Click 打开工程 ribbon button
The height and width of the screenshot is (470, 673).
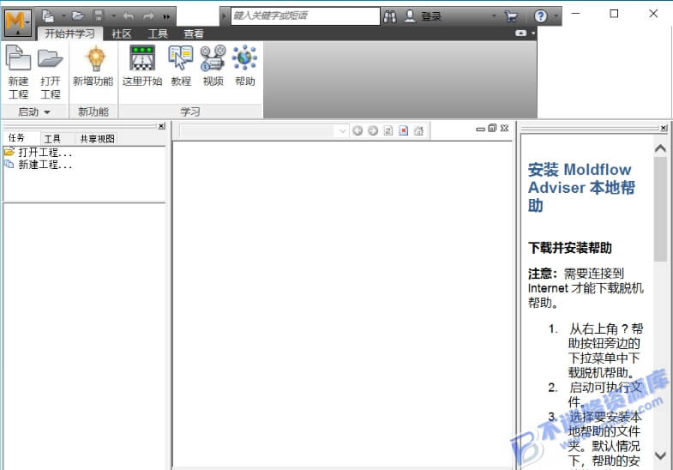[x=51, y=72]
